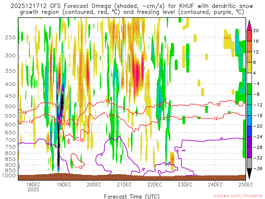Click the Forecast Time (UTC) axis title

[x=132, y=196]
